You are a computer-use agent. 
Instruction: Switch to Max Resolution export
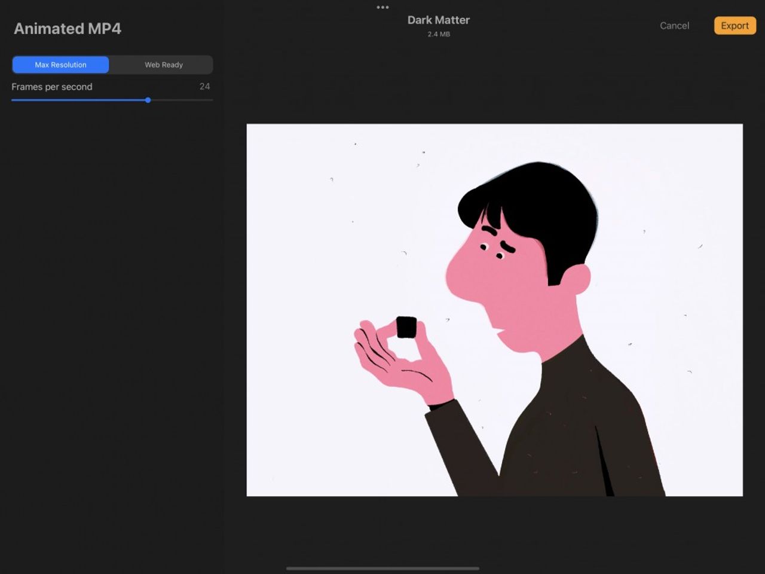click(60, 65)
